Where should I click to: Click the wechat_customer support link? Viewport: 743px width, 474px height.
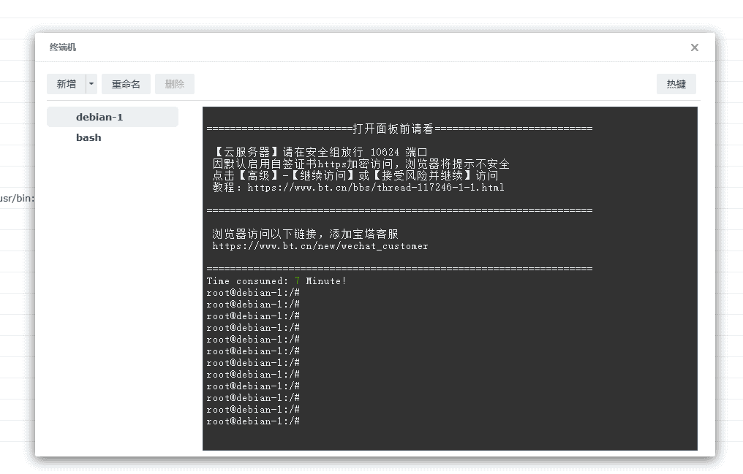click(x=319, y=245)
